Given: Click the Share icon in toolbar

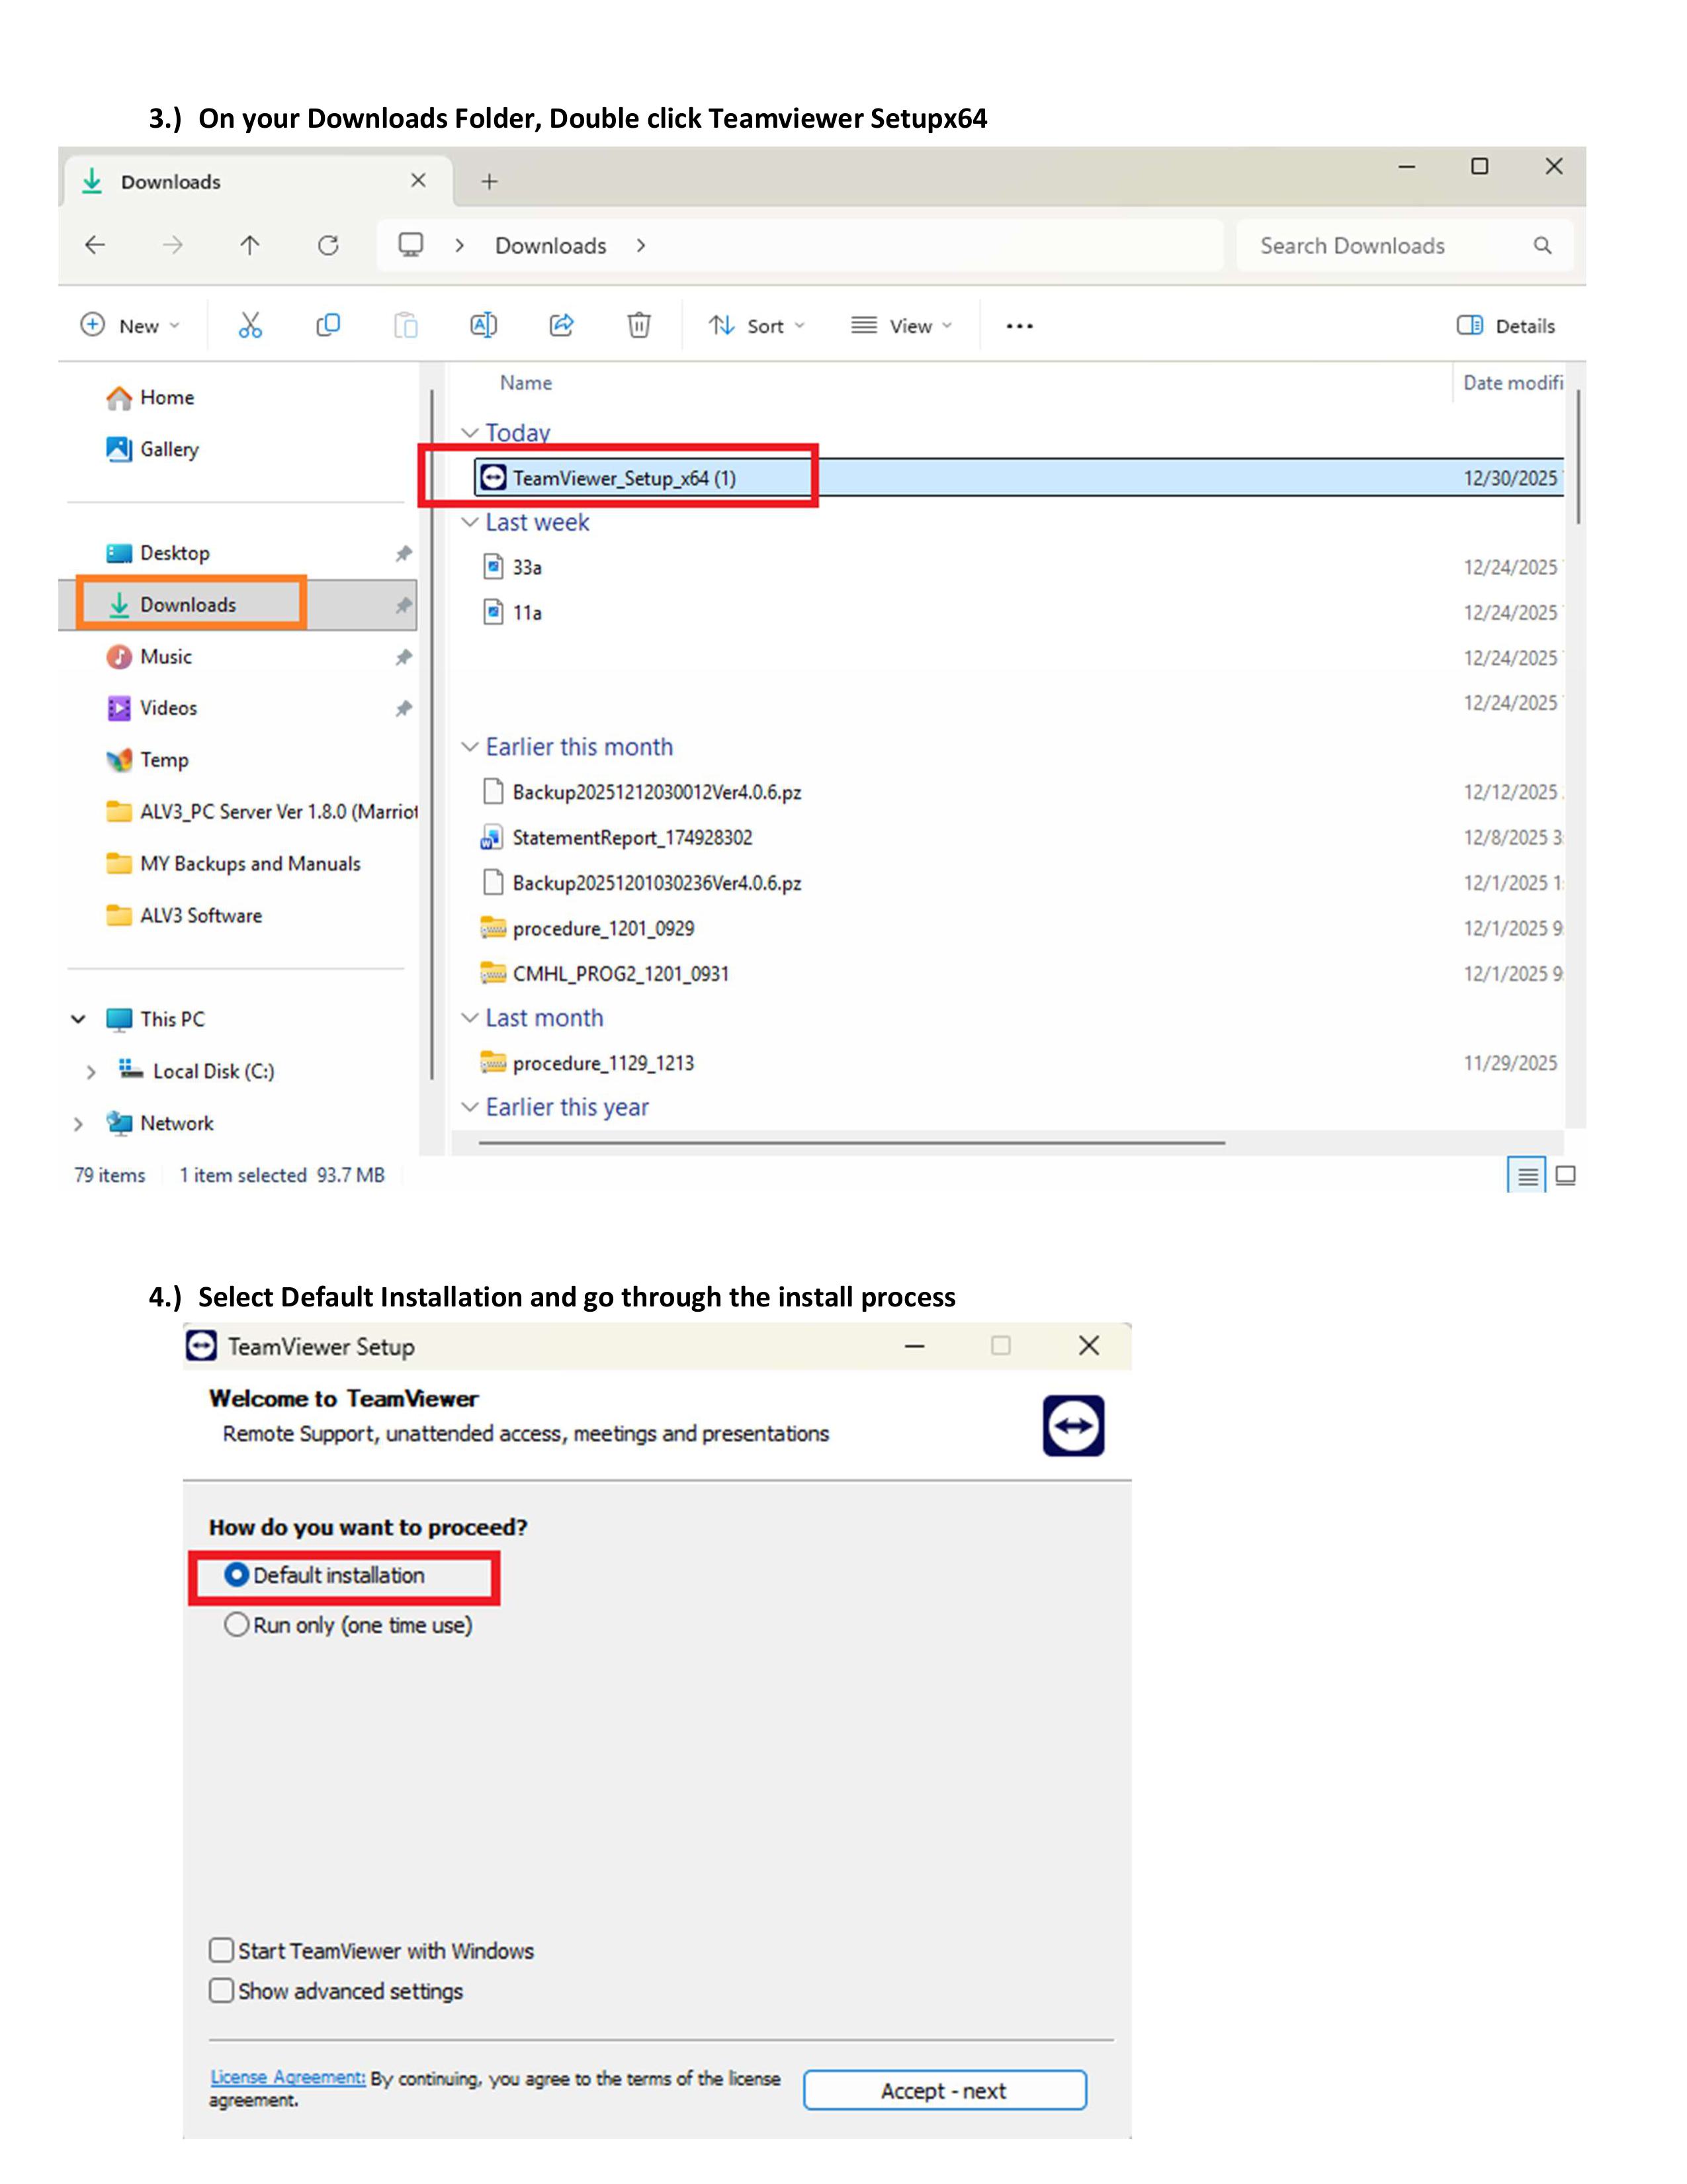Looking at the screenshot, I should (x=562, y=325).
